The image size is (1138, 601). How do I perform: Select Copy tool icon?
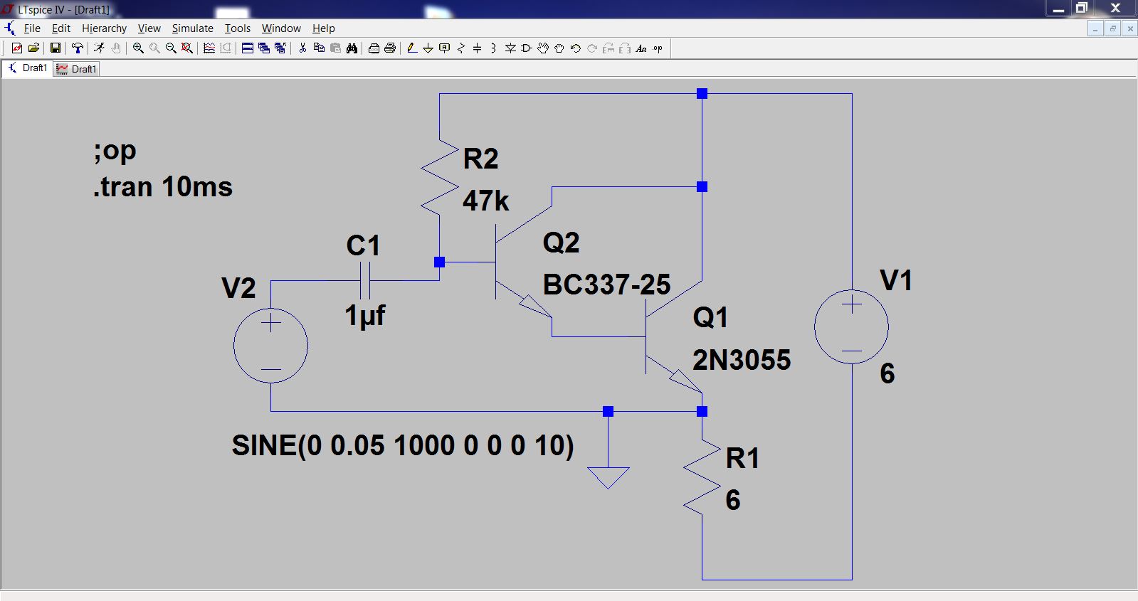(319, 48)
